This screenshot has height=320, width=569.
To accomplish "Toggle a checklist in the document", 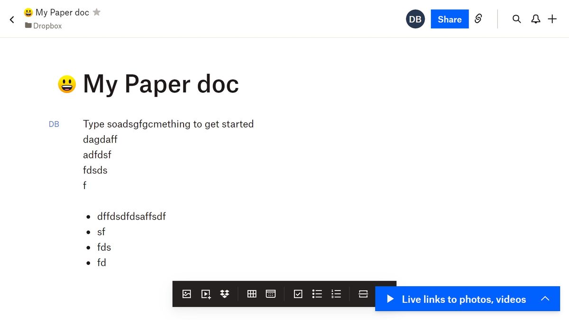I will click(x=298, y=294).
